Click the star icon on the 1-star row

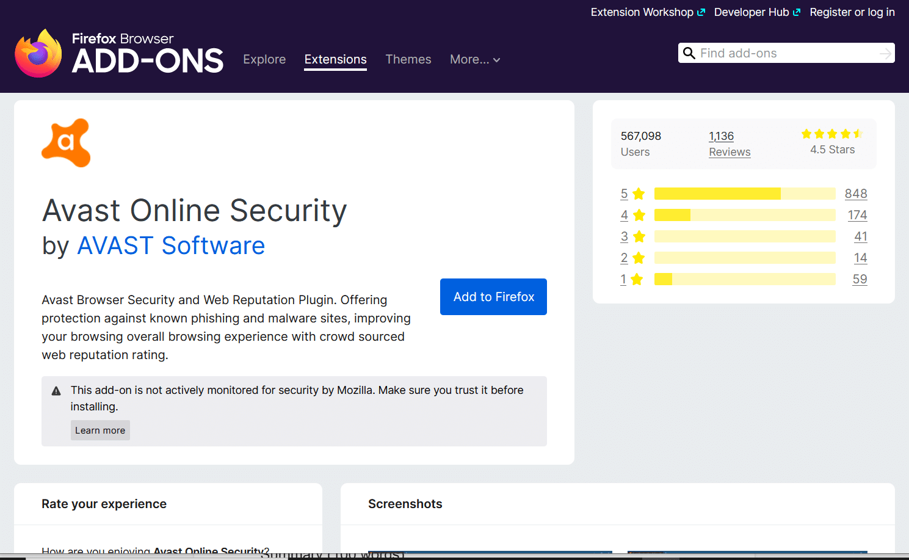pos(637,278)
